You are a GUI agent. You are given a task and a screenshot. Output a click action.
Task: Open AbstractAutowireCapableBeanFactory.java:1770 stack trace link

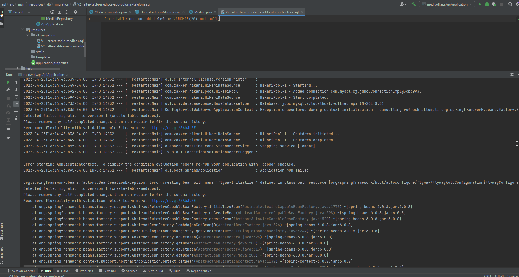click(x=291, y=207)
